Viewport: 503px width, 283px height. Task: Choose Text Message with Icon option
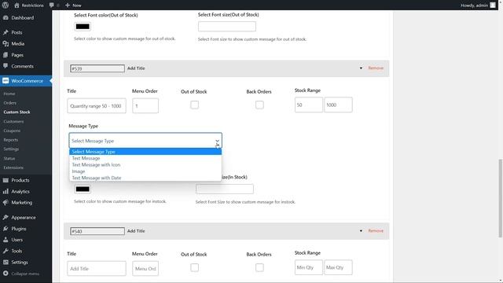point(145,164)
